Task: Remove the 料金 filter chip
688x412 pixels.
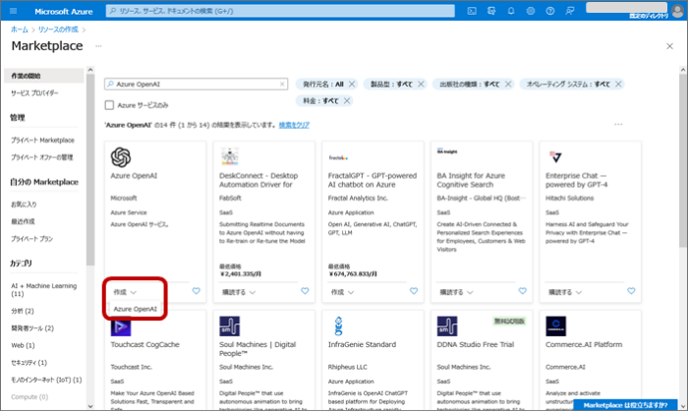Action: (x=347, y=101)
